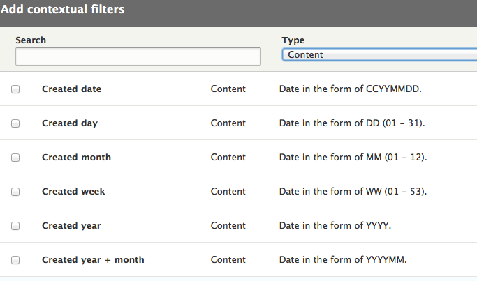Viewport: 477px width, 281px height.
Task: Toggle the Created year checkbox
Action: tap(15, 226)
